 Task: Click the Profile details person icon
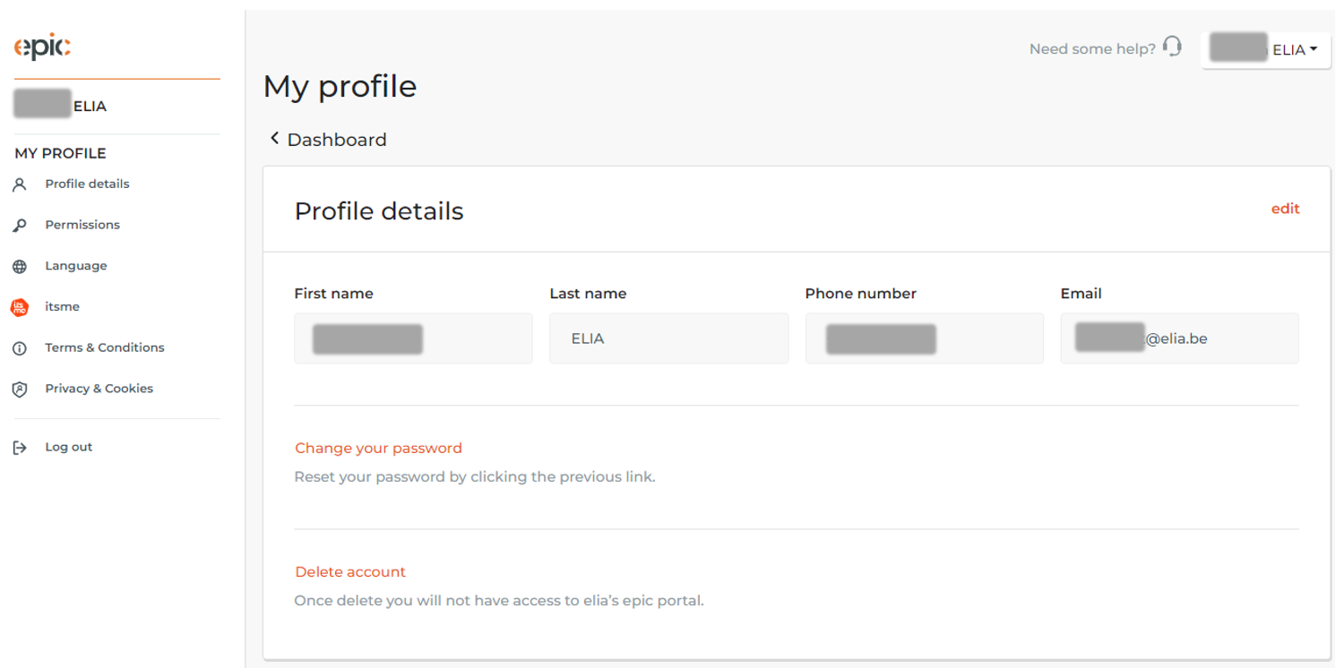20,184
